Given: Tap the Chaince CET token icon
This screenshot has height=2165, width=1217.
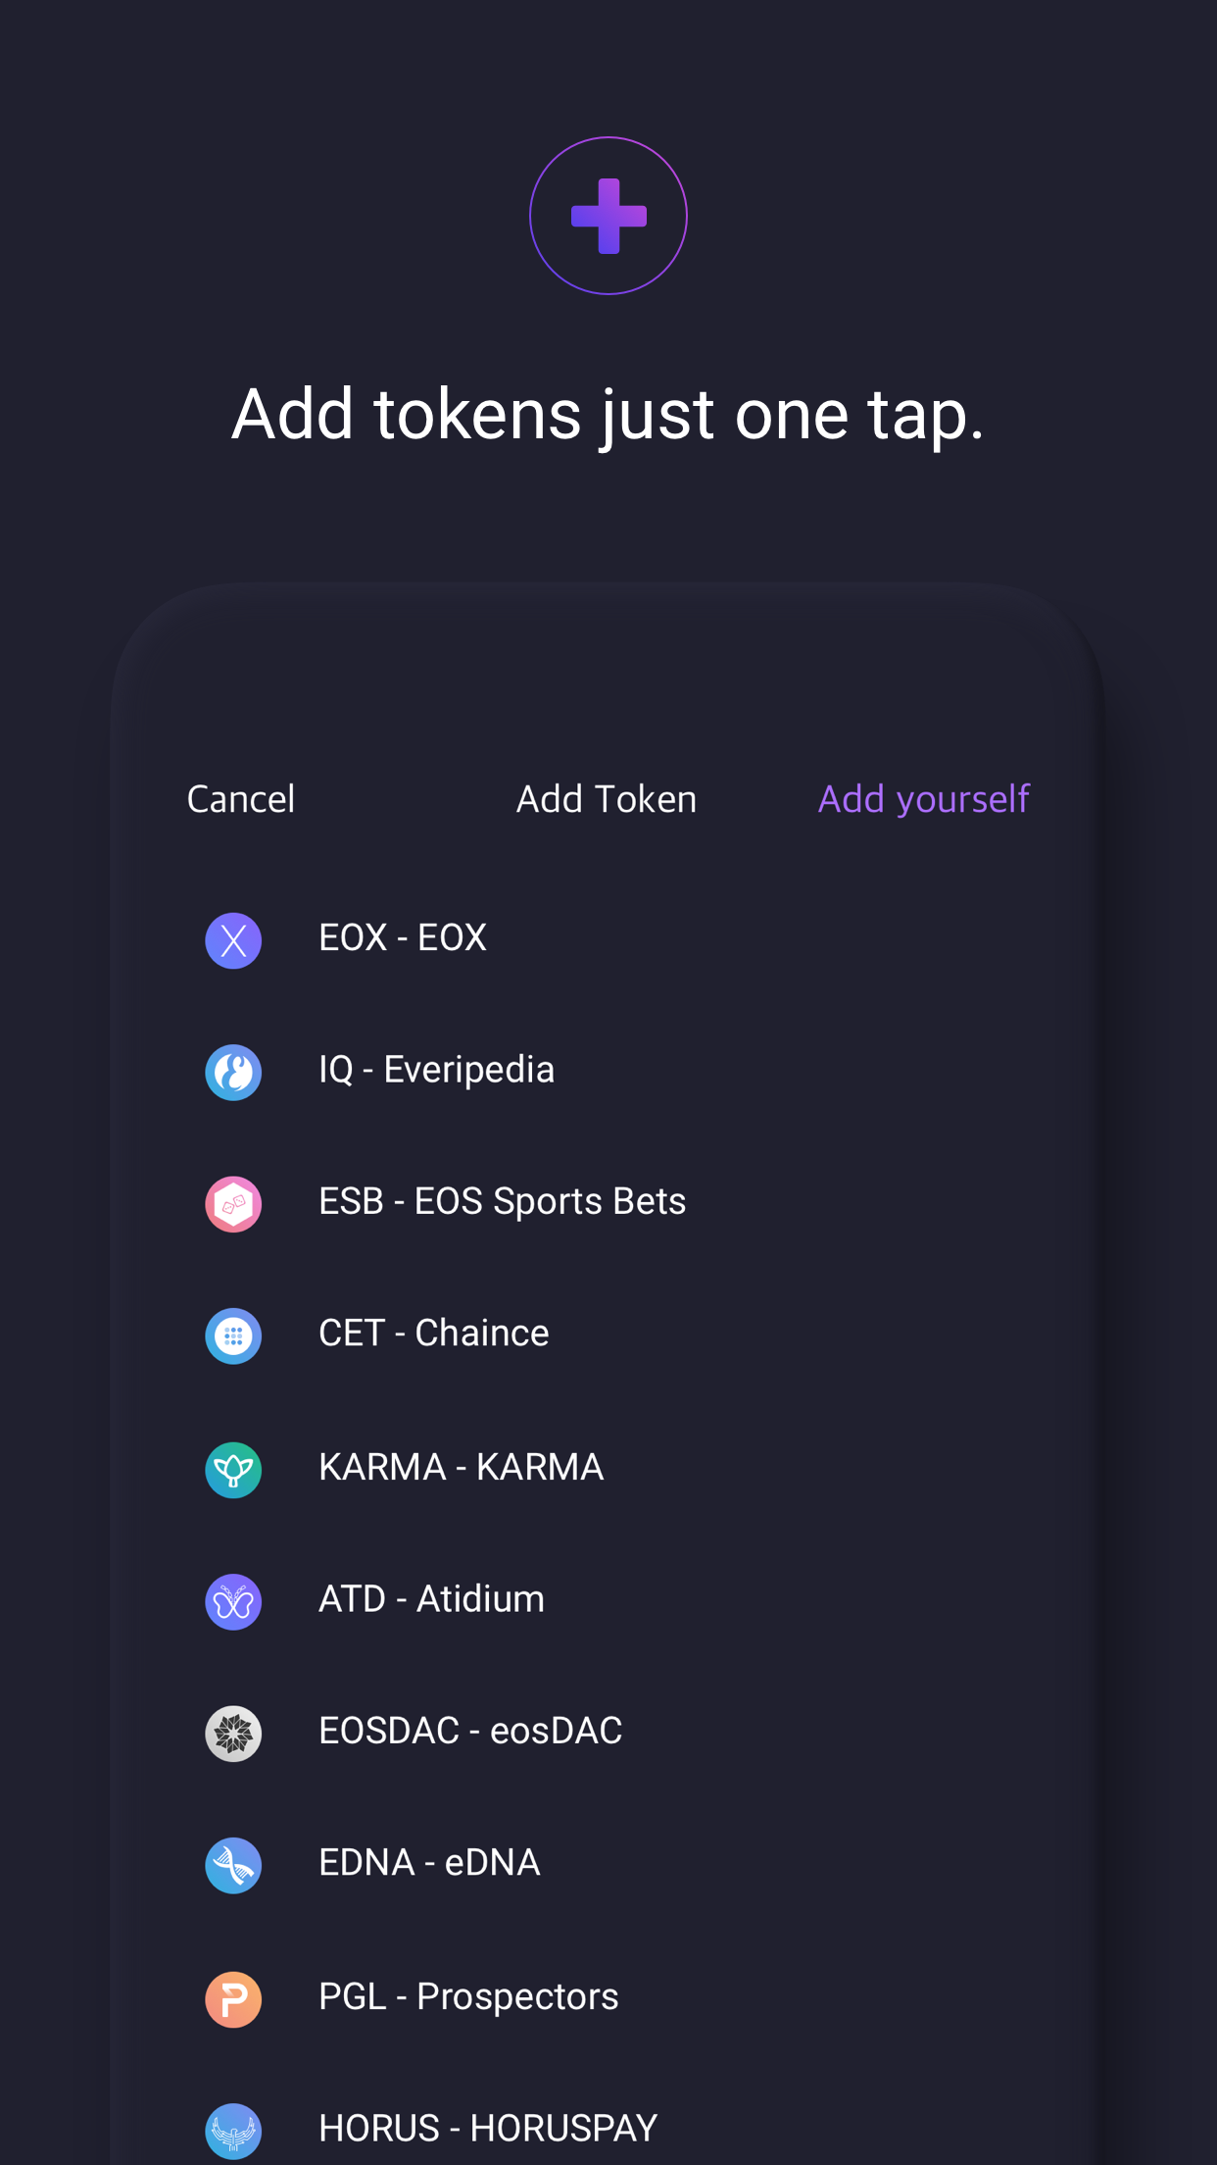Looking at the screenshot, I should coord(233,1335).
